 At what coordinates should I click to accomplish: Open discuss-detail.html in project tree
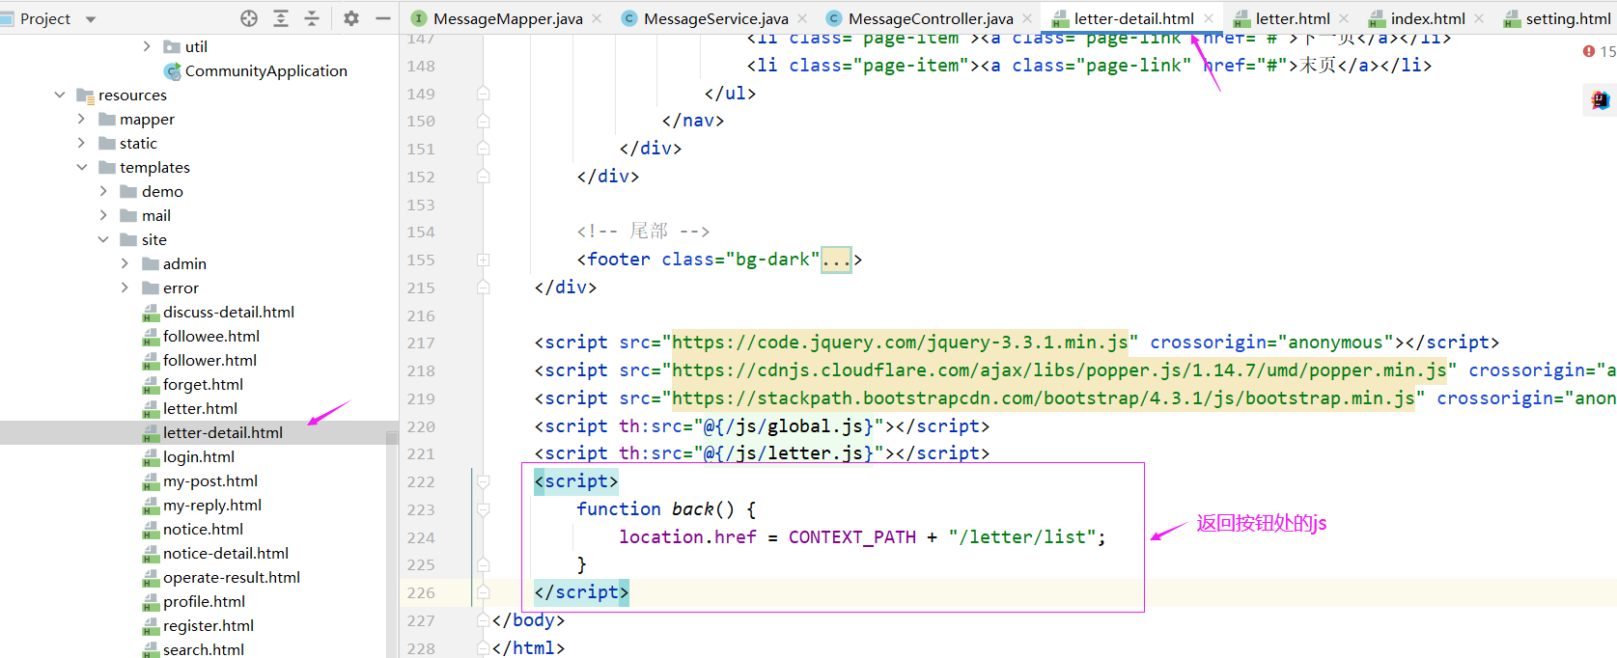229,312
